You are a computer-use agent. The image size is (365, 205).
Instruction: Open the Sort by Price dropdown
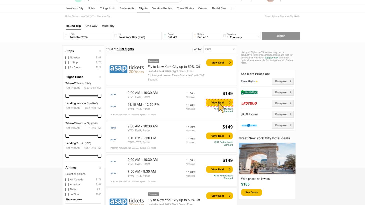(x=220, y=49)
